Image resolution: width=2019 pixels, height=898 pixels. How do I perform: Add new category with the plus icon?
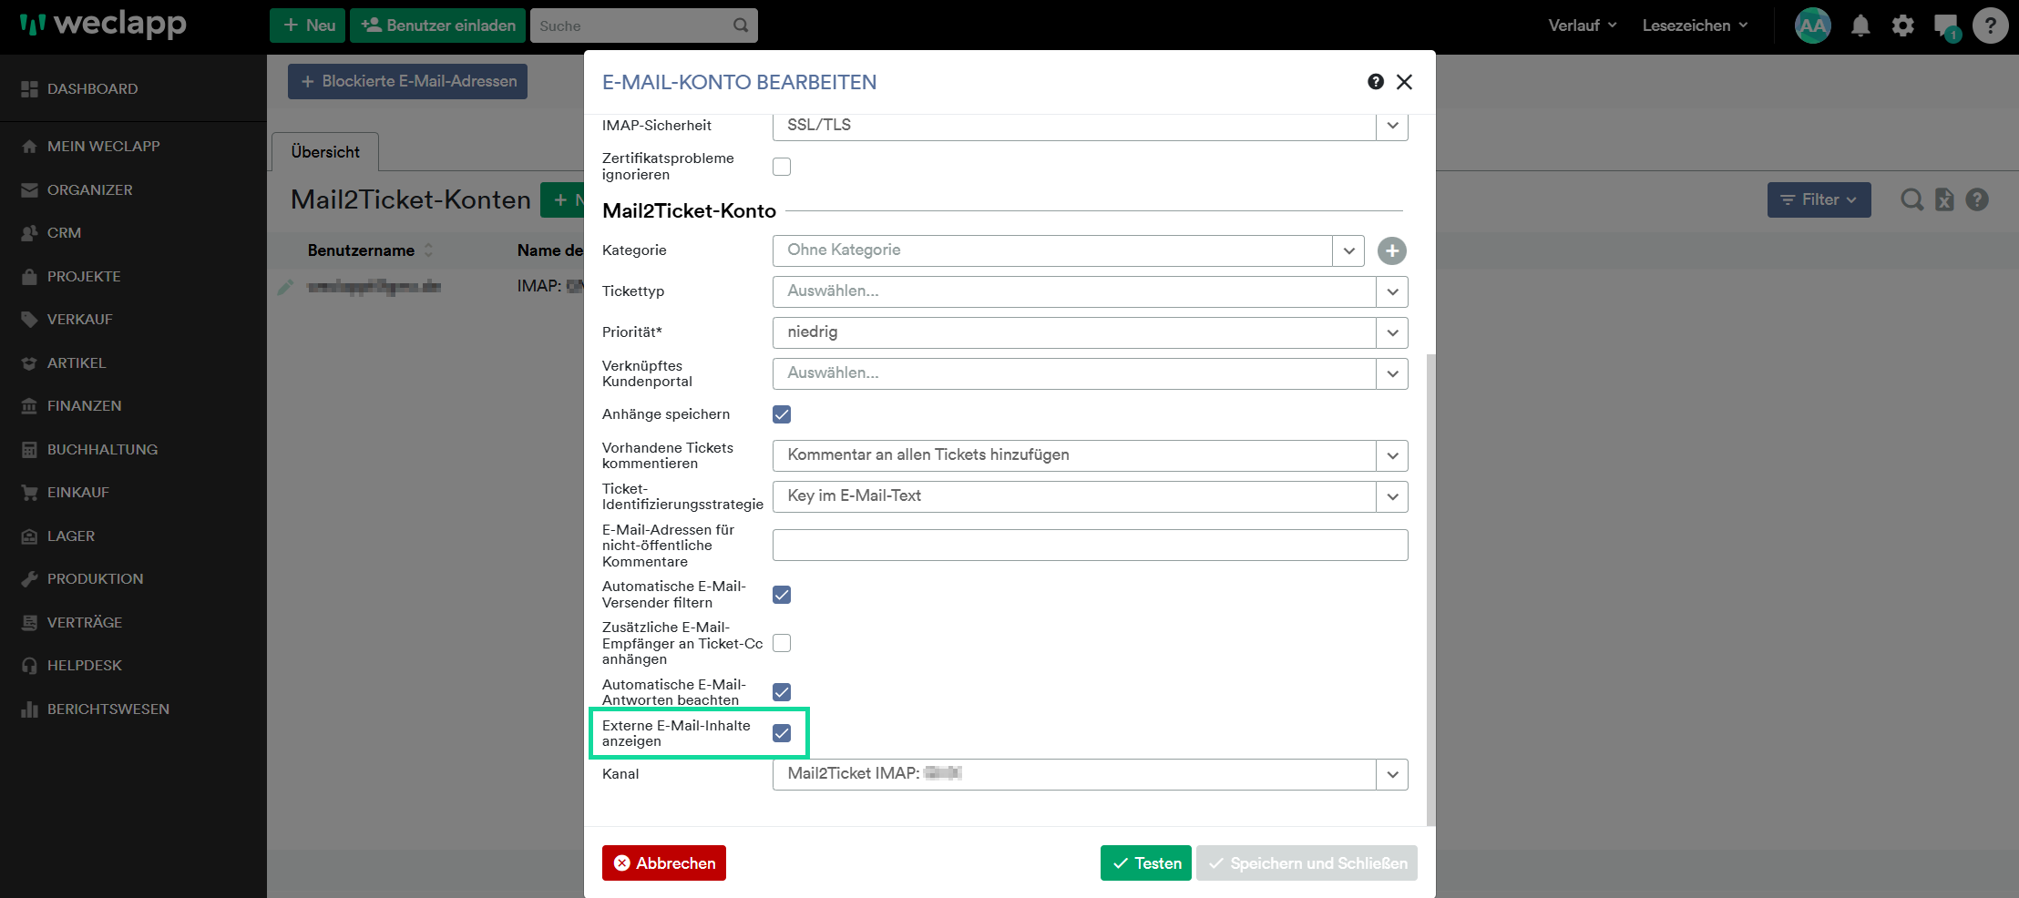(1391, 250)
